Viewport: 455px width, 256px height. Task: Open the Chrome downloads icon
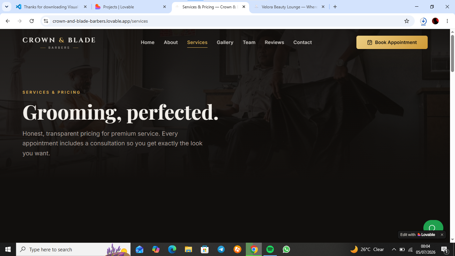[x=423, y=21]
